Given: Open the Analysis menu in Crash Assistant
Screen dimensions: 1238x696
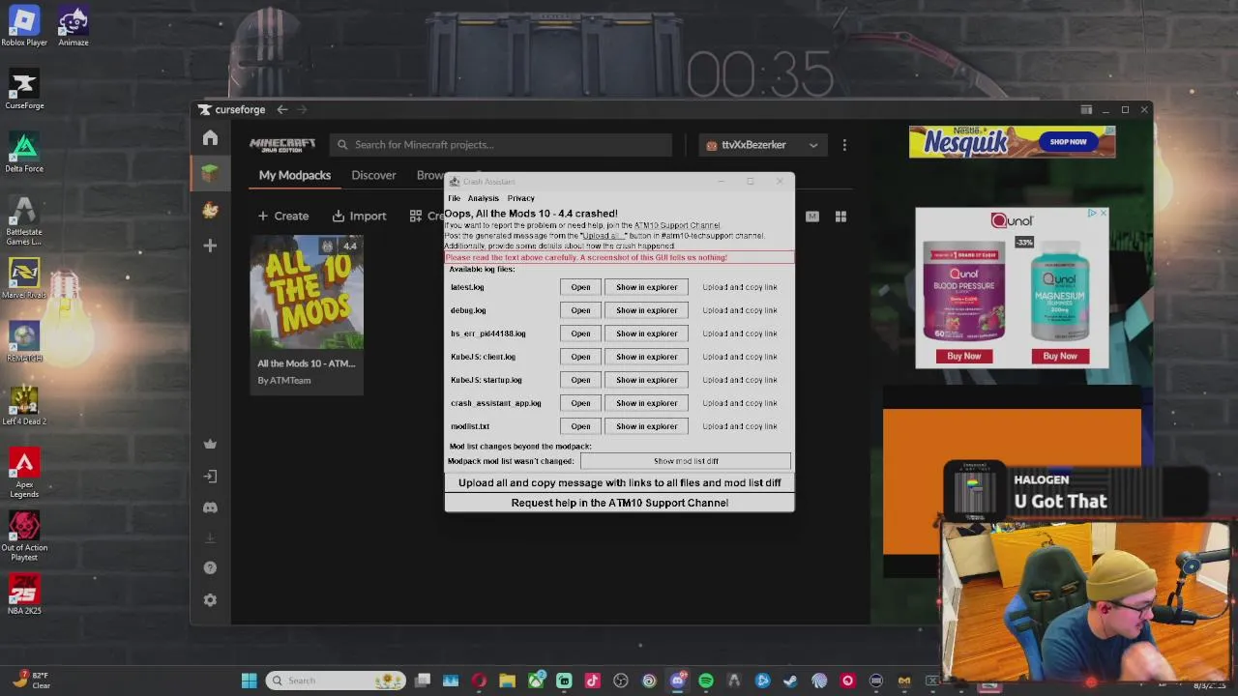Looking at the screenshot, I should 483,198.
